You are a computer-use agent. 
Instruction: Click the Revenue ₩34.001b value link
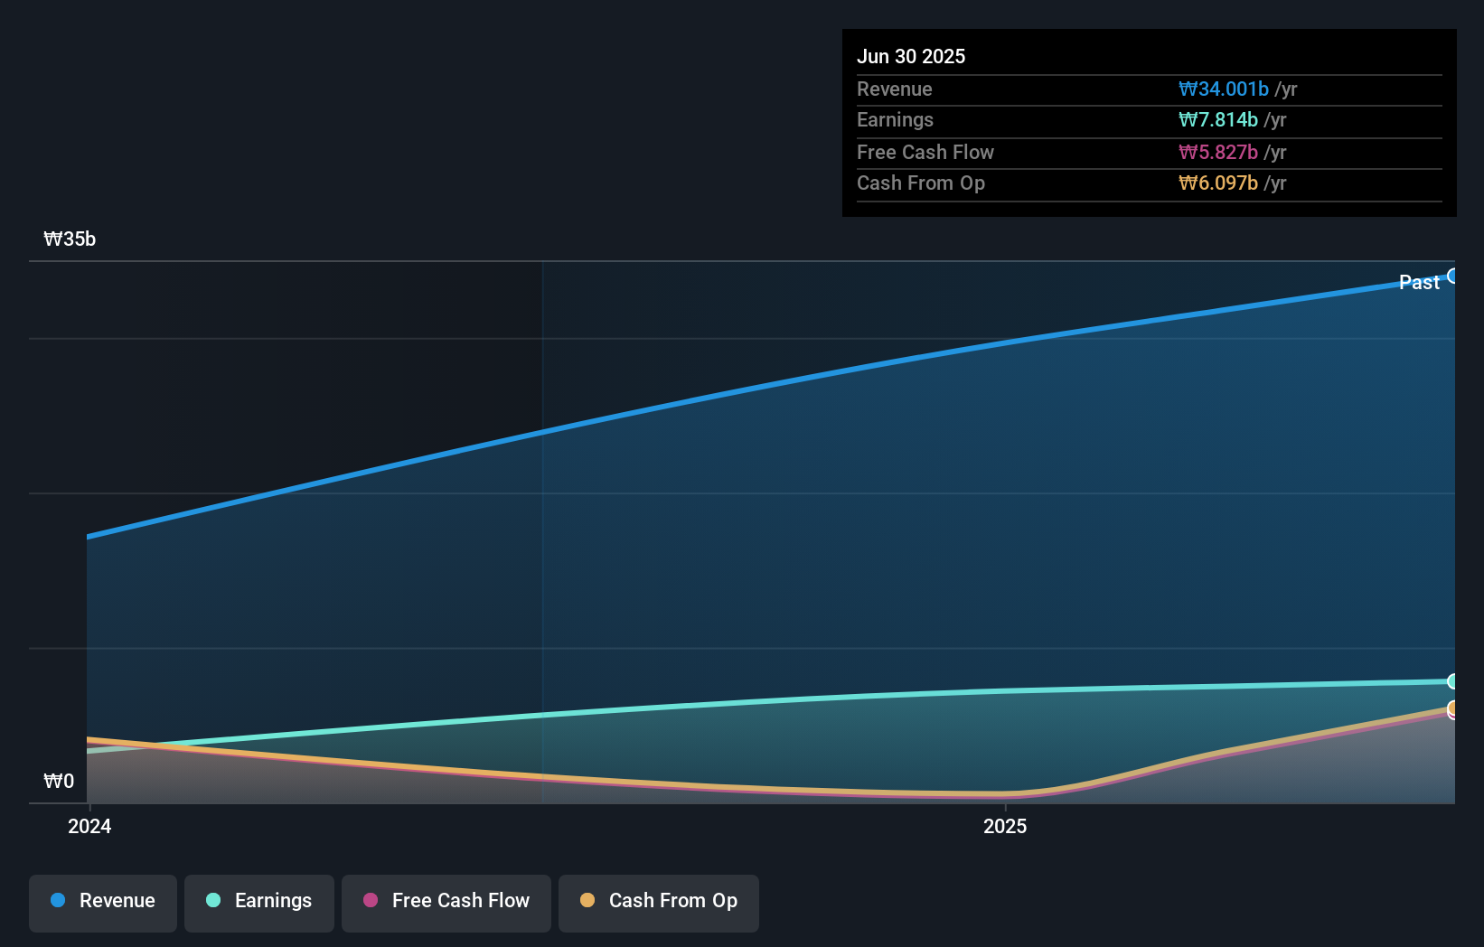coord(1225,89)
